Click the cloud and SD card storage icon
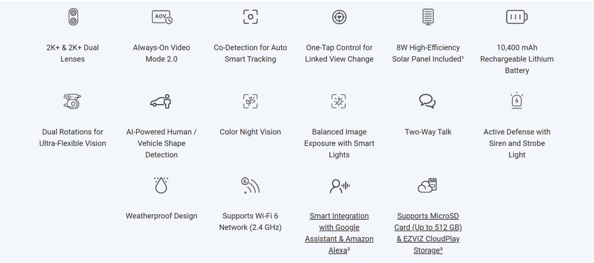This screenshot has width=594, height=263. click(x=428, y=185)
